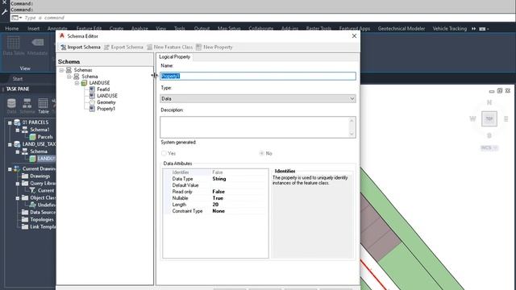The width and height of the screenshot is (516, 290).
Task: Collapse the LAND_USE_TAX data source node
Action: point(10,144)
